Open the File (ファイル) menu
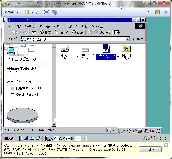172x159 pixels. click(x=14, y=26)
